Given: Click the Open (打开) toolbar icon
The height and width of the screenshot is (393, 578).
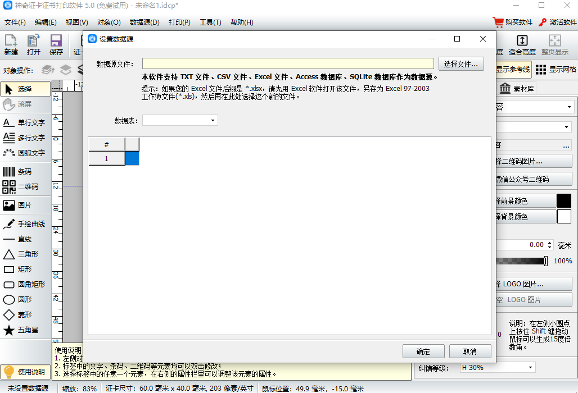Looking at the screenshot, I should pyautogui.click(x=34, y=45).
